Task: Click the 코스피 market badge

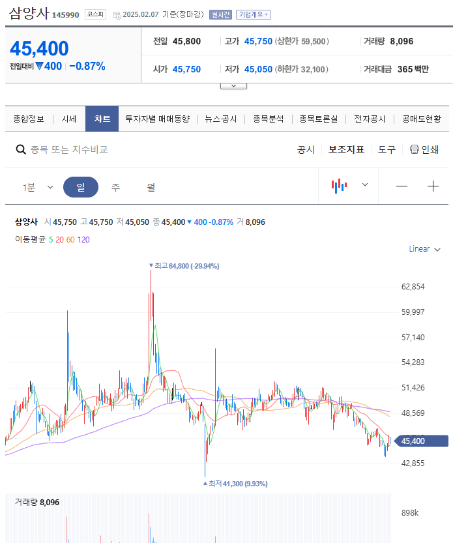Action: coord(95,14)
